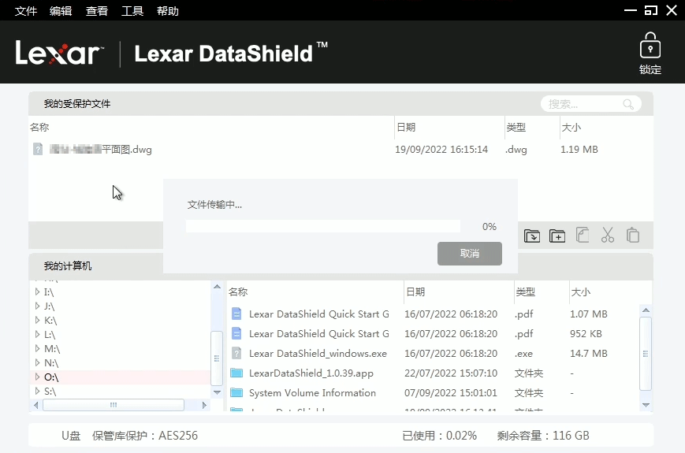Click the Lexar logo in the header
Viewport: 685px width, 453px height.
tap(59, 54)
